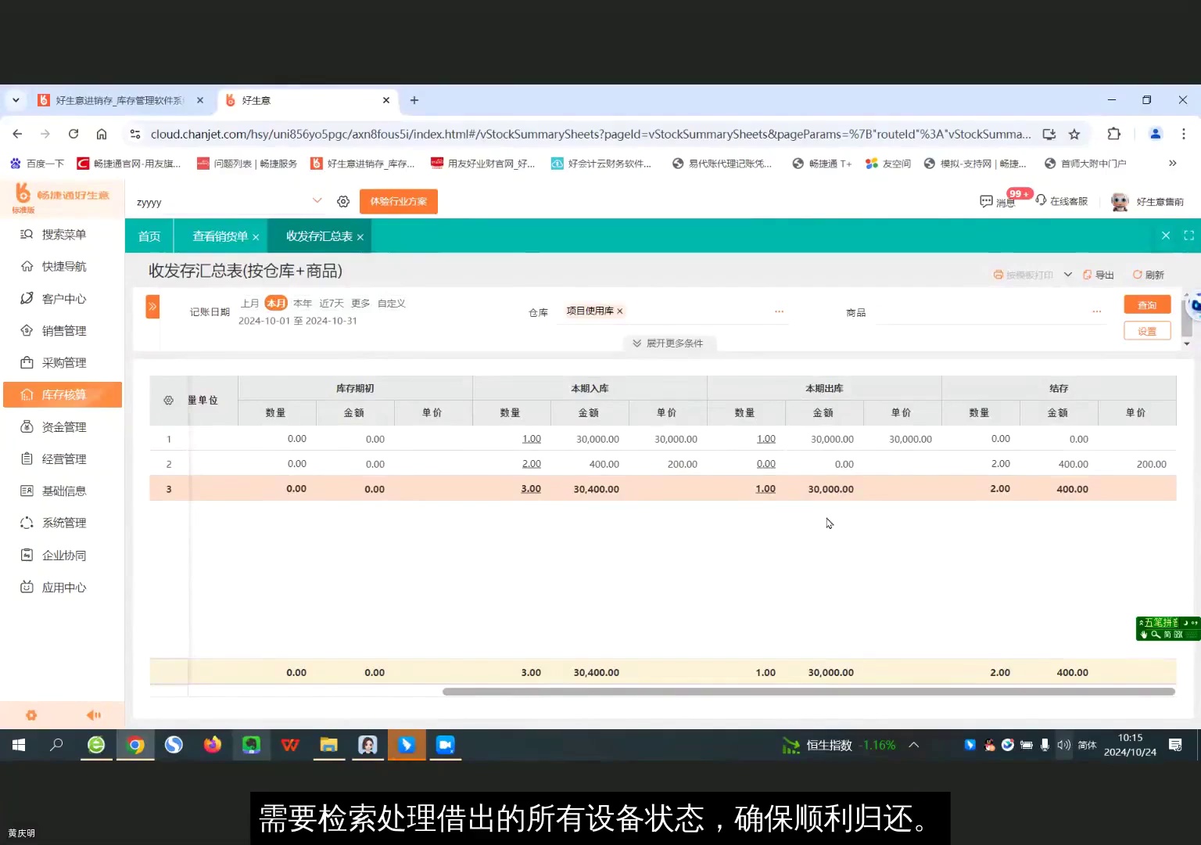Click the 查询 button
1201x845 pixels.
tap(1146, 304)
